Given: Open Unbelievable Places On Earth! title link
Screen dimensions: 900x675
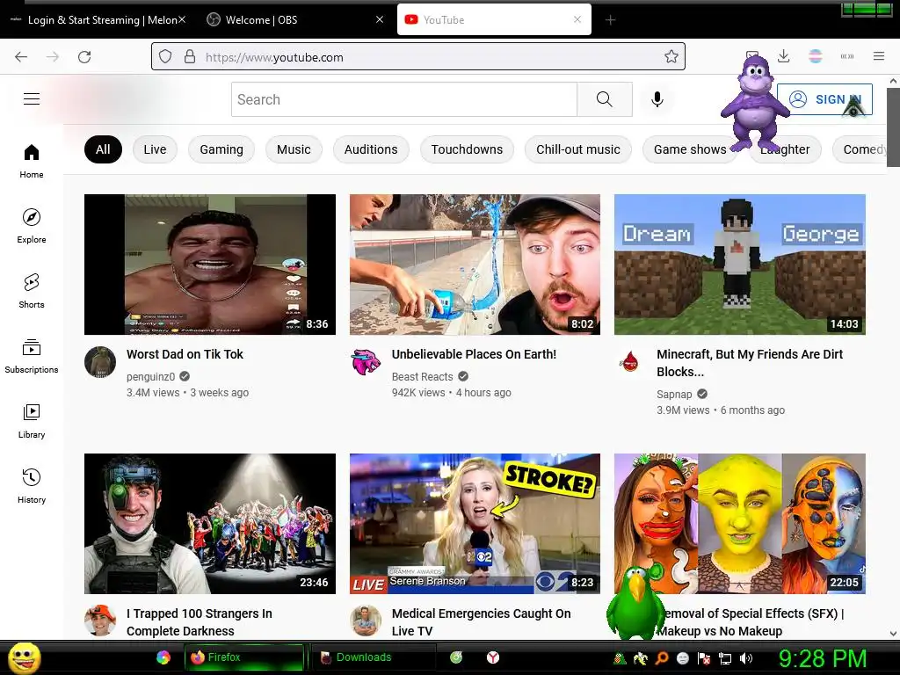Looking at the screenshot, I should tap(474, 354).
